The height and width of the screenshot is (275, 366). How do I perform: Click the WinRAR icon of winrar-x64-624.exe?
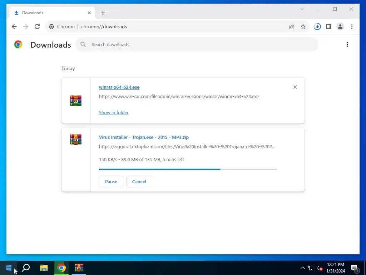click(x=76, y=101)
